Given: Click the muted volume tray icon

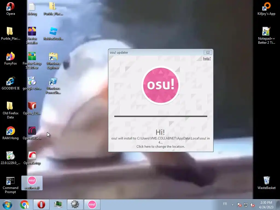Looking at the screenshot, I should pos(252,205).
